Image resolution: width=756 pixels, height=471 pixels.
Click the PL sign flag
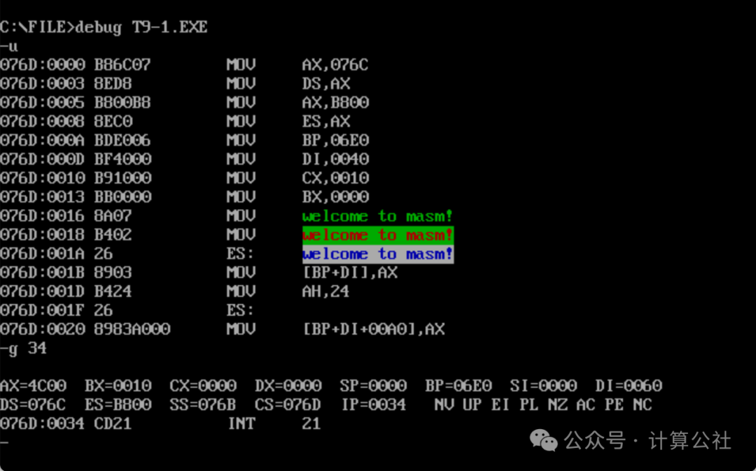click(528, 405)
